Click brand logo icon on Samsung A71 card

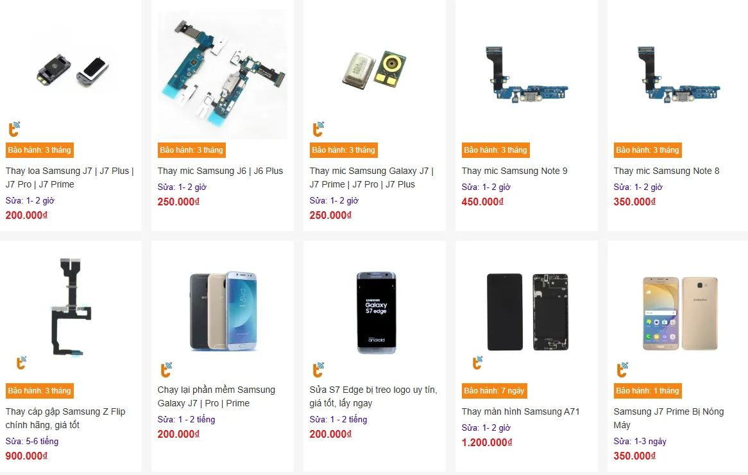click(x=477, y=363)
